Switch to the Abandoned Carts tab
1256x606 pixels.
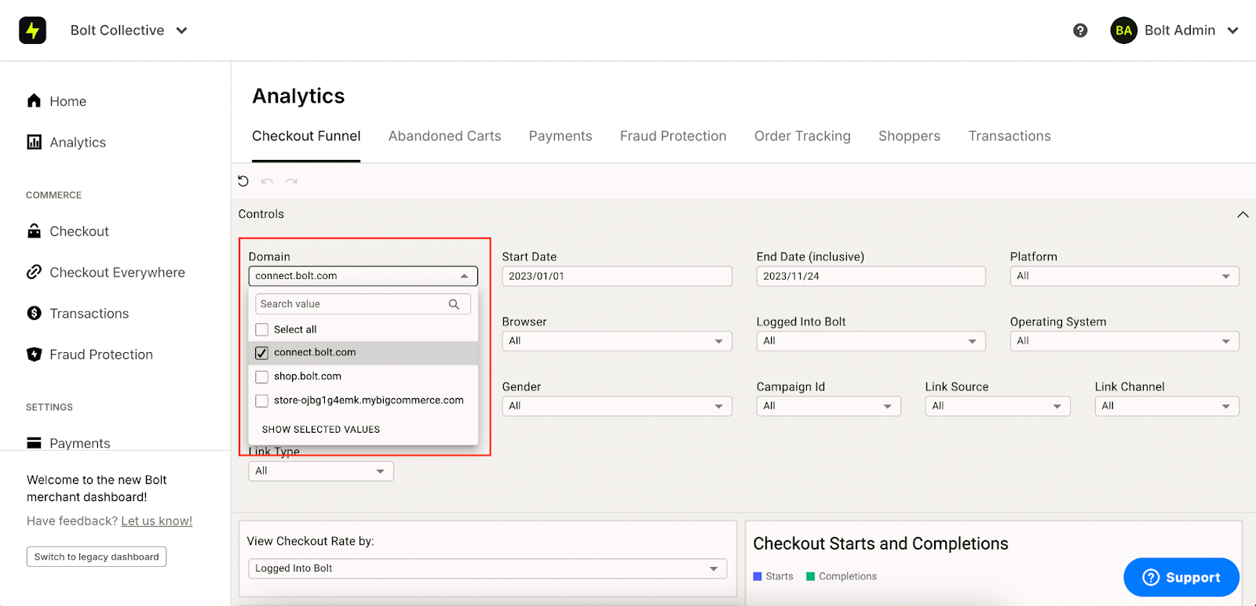click(444, 136)
